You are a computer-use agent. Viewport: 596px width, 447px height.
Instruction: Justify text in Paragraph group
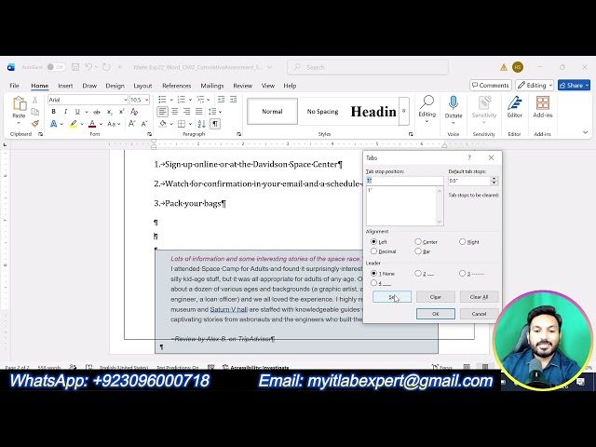coord(198,112)
